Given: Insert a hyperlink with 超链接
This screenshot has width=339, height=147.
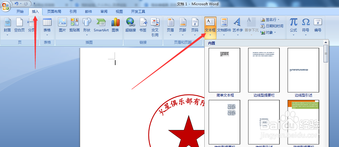Looking at the screenshot, I should coord(131,25).
